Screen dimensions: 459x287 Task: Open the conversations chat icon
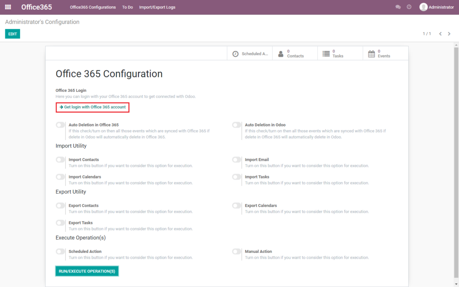pos(398,7)
